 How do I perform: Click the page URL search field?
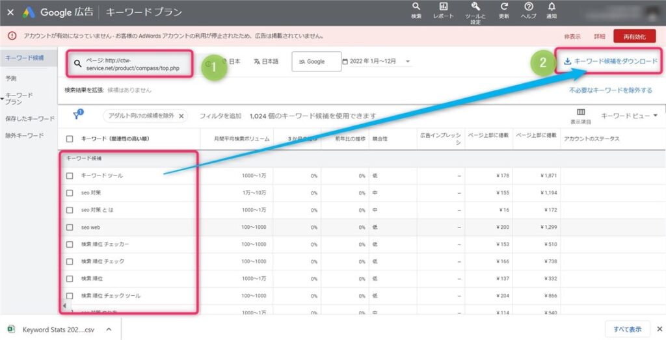130,64
